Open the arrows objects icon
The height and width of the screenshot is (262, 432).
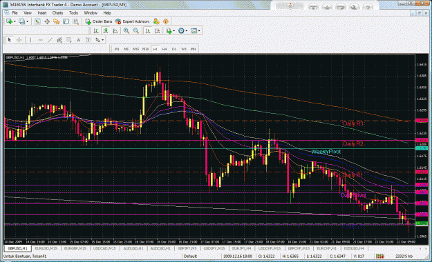pyautogui.click(x=98, y=40)
